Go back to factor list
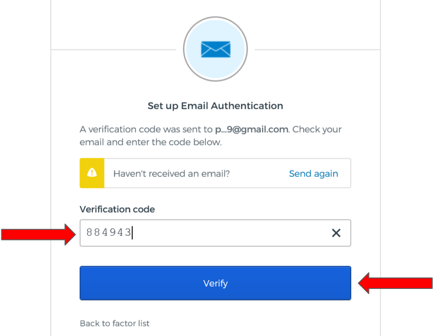The image size is (433, 336). (x=114, y=323)
